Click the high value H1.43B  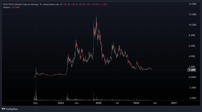(71, 4)
